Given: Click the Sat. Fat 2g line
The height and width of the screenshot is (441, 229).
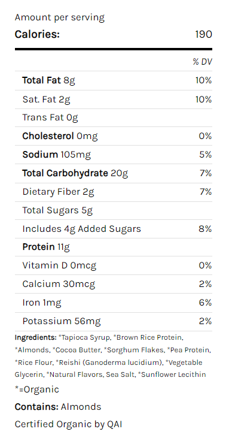Looking at the screenshot, I should [114, 99].
